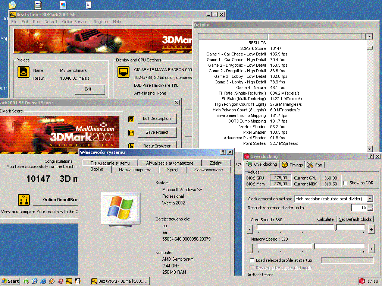Switch to Zaawansowane tab
This screenshot has height=286, width=382.
tap(208, 170)
